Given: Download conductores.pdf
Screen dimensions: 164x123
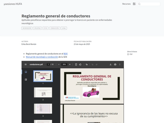Looking at the screenshot, I should (111, 64).
